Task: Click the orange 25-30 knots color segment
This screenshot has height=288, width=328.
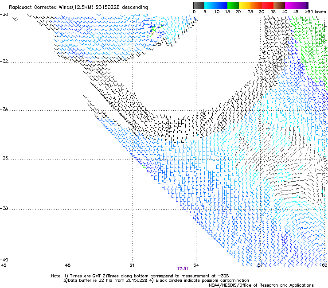Action: tap(256, 5)
